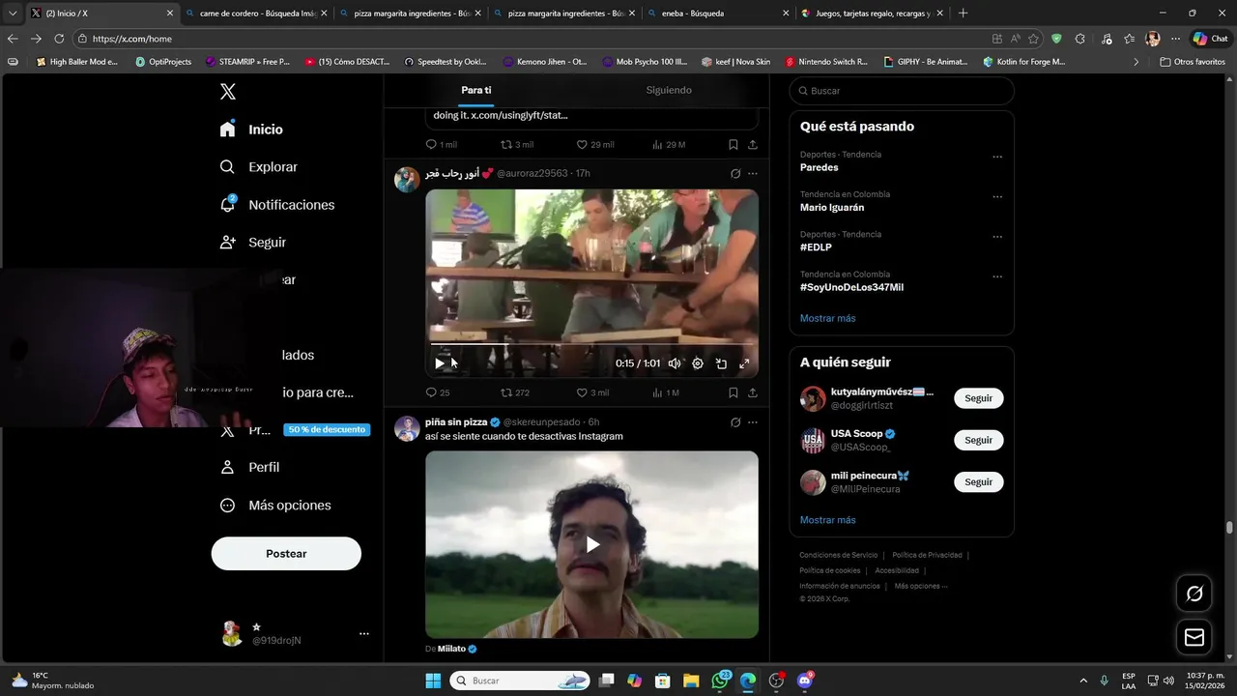Switch to carne de cordero browser tab
Screen dimensions: 1237x696
coord(255,14)
